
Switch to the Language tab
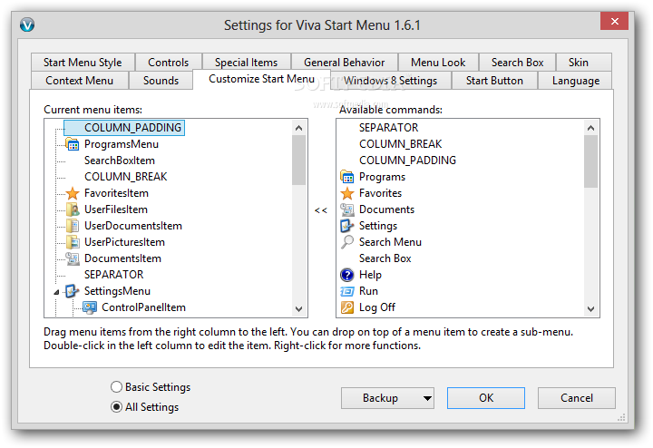pyautogui.click(x=576, y=81)
